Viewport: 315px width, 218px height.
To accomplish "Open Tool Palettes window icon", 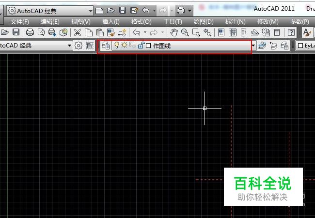I will click(243, 32).
